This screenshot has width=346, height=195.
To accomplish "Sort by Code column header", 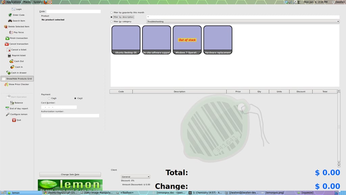I will (121, 91).
